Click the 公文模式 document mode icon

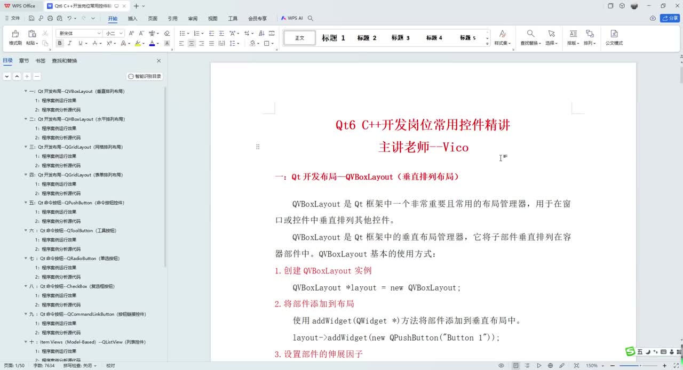[614, 34]
